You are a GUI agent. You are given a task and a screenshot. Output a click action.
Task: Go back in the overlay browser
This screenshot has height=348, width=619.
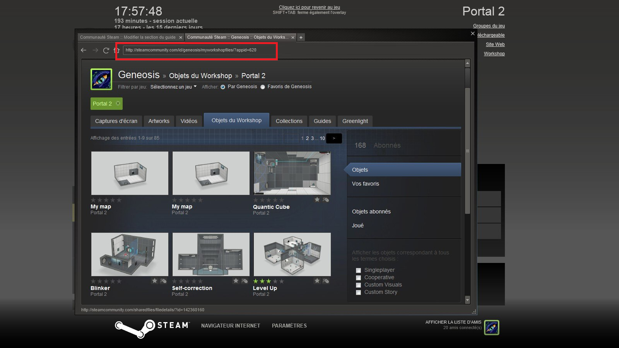(x=84, y=50)
